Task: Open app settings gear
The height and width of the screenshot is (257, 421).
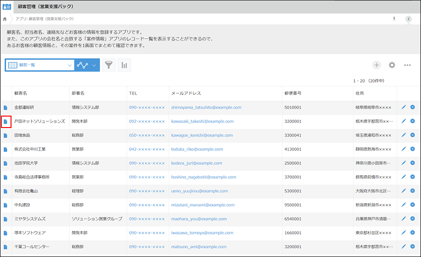Action: (x=392, y=65)
